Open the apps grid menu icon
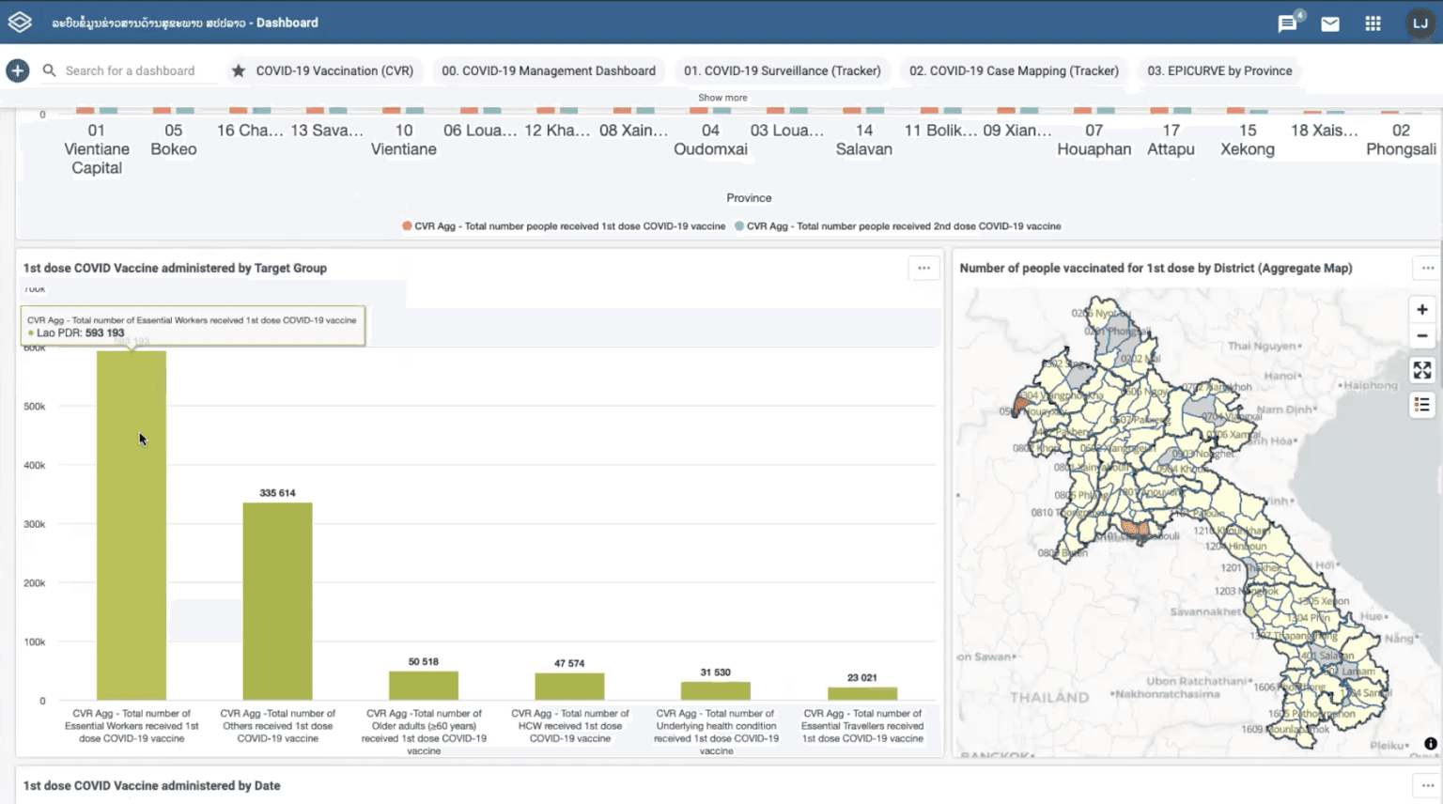 click(1373, 23)
